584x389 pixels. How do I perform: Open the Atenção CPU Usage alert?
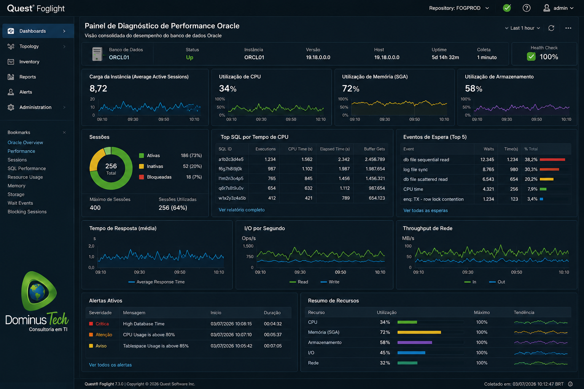click(x=189, y=335)
